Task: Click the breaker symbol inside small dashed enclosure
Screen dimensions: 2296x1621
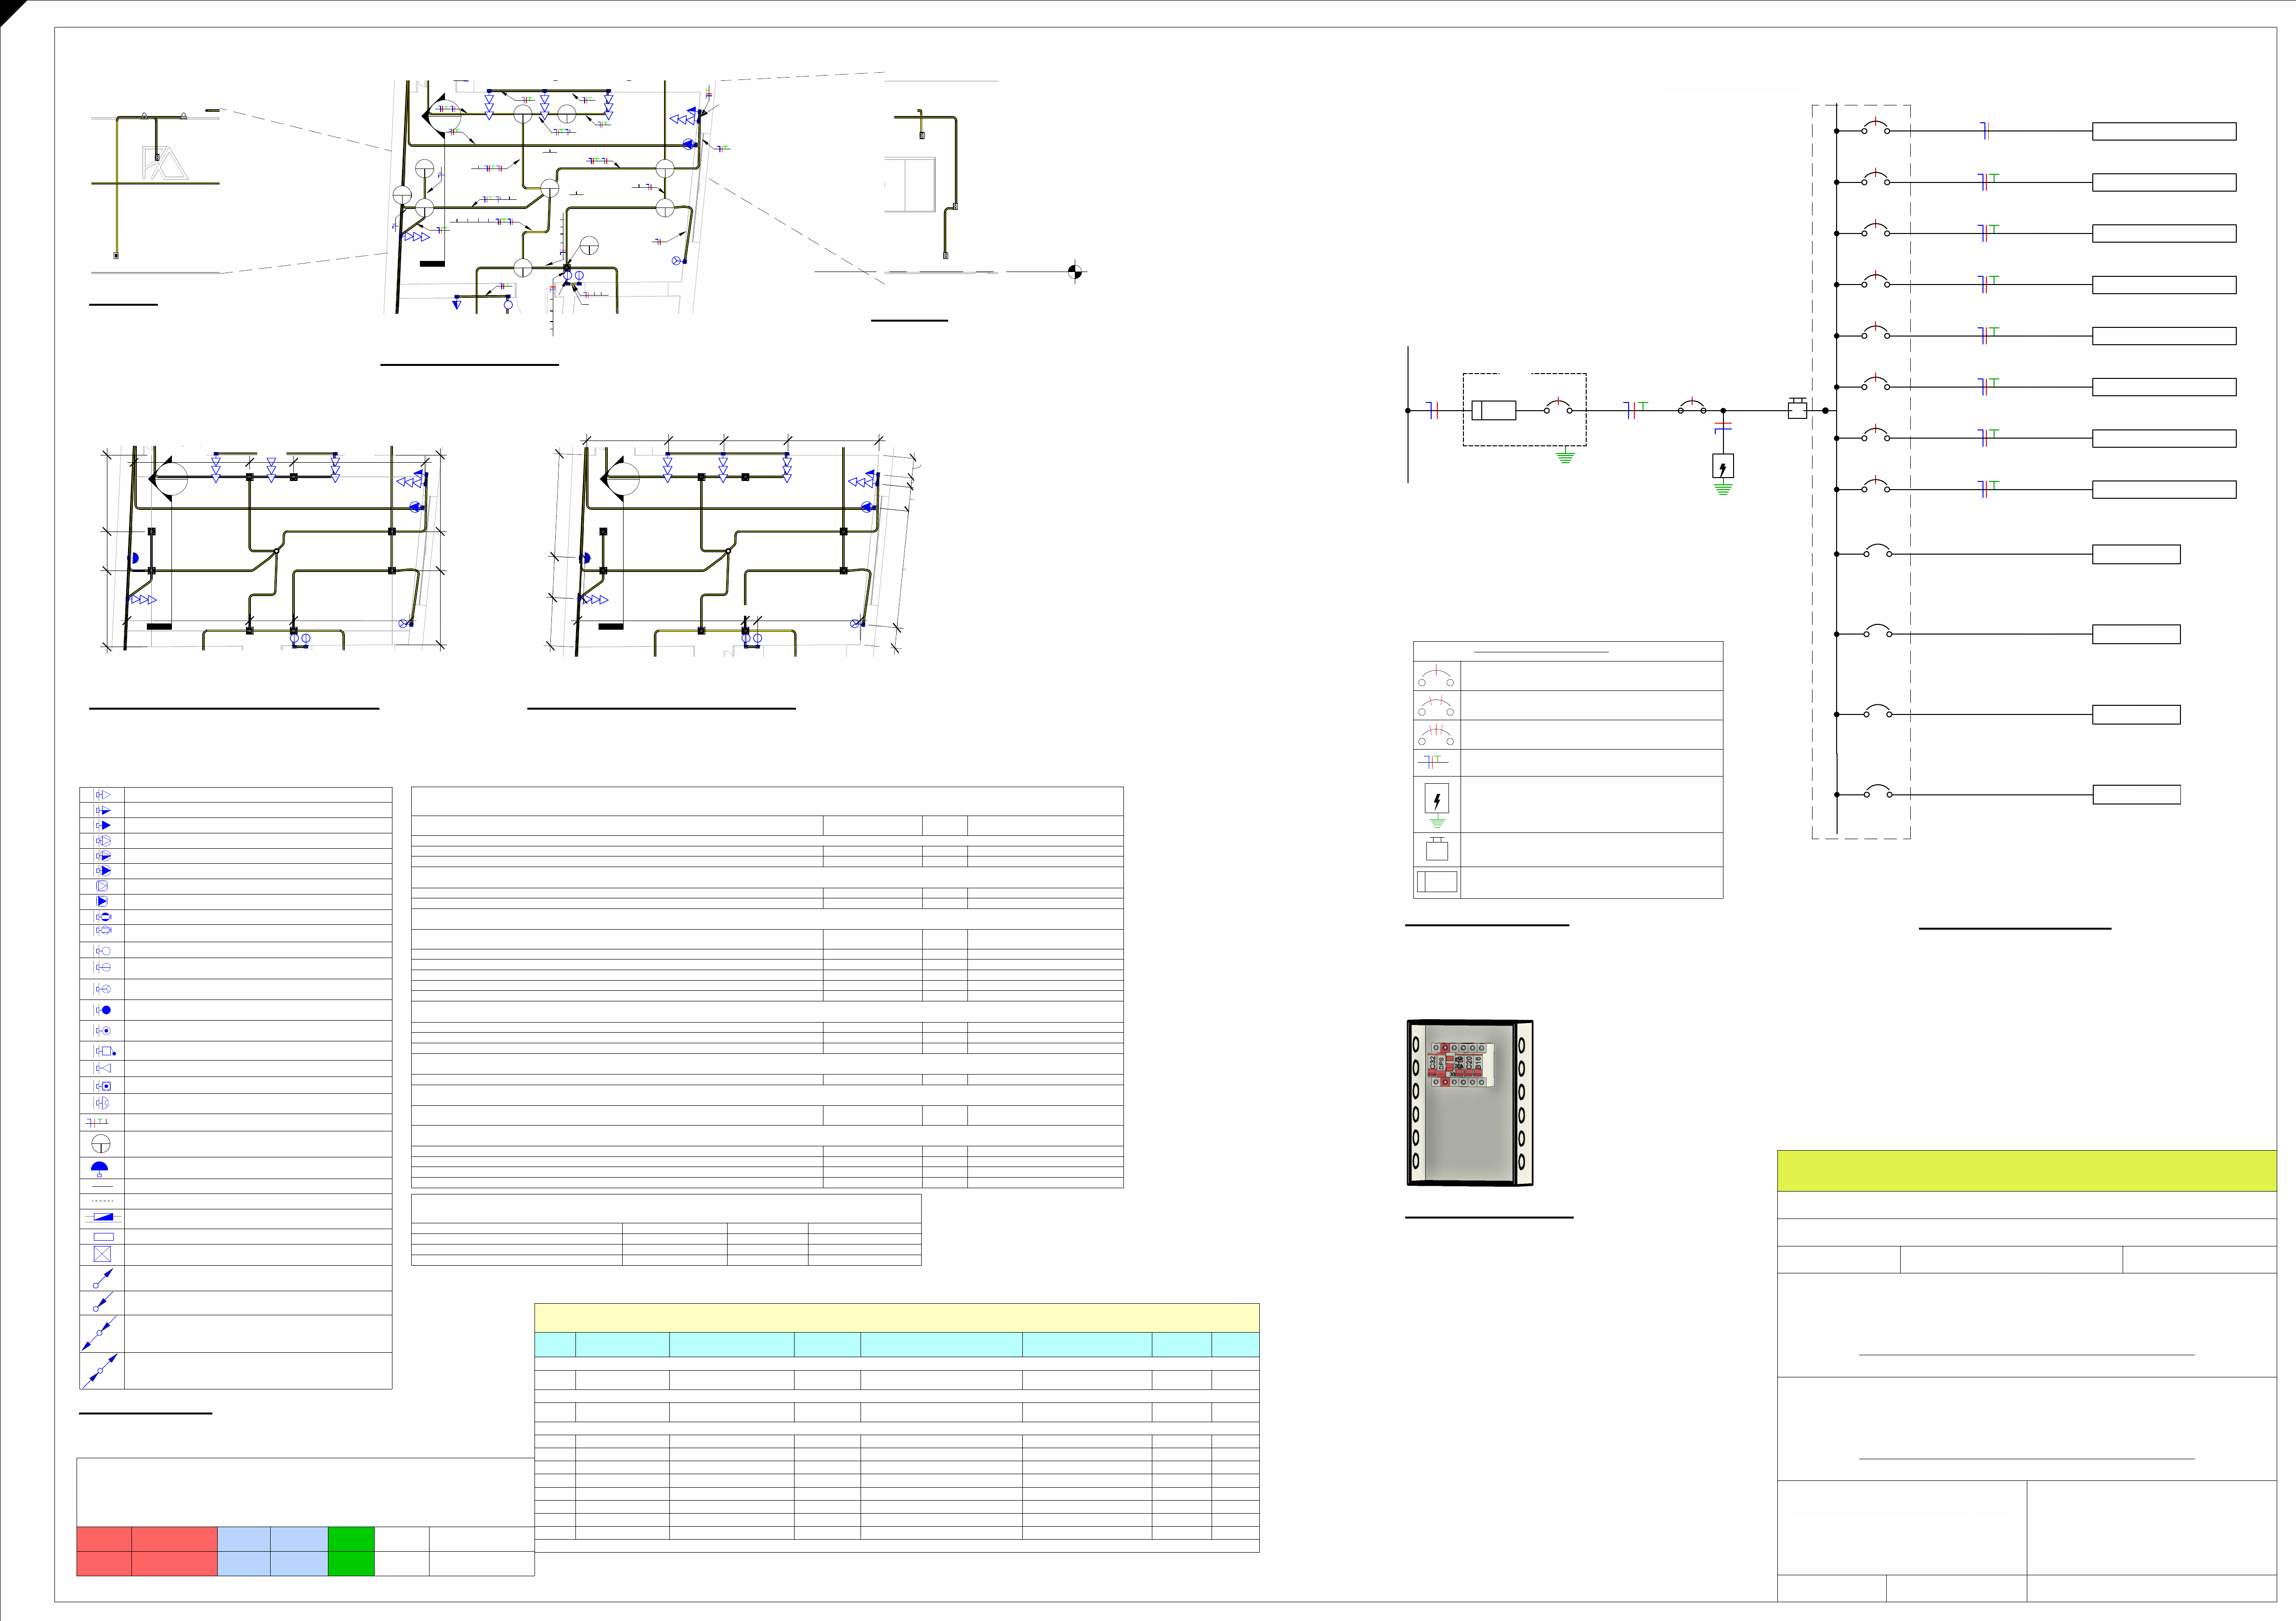Action: coord(1557,407)
